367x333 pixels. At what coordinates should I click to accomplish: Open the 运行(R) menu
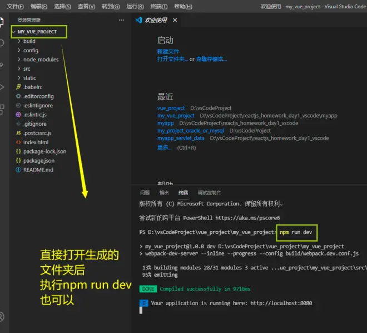point(135,6)
